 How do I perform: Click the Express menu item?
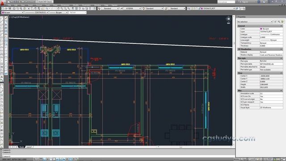114,5
